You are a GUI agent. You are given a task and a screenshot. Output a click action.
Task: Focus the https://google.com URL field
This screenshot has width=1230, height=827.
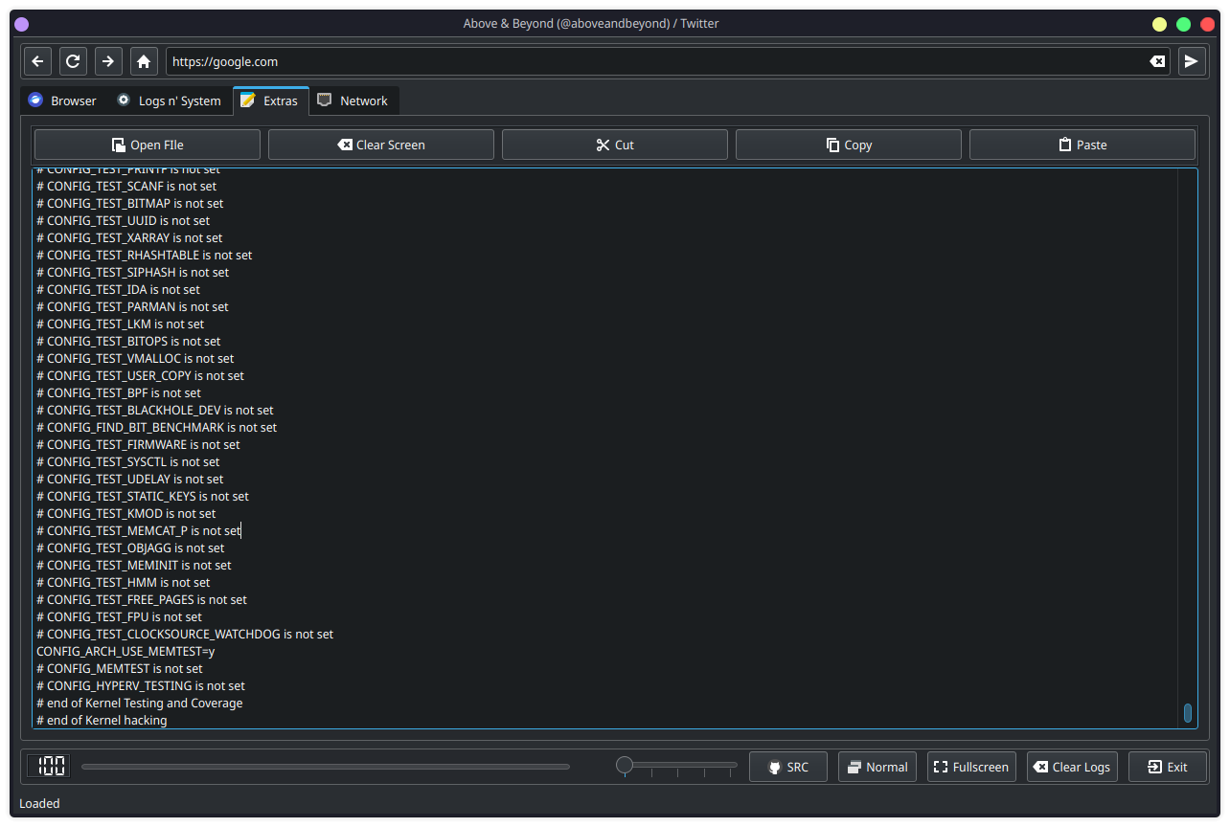pos(667,61)
